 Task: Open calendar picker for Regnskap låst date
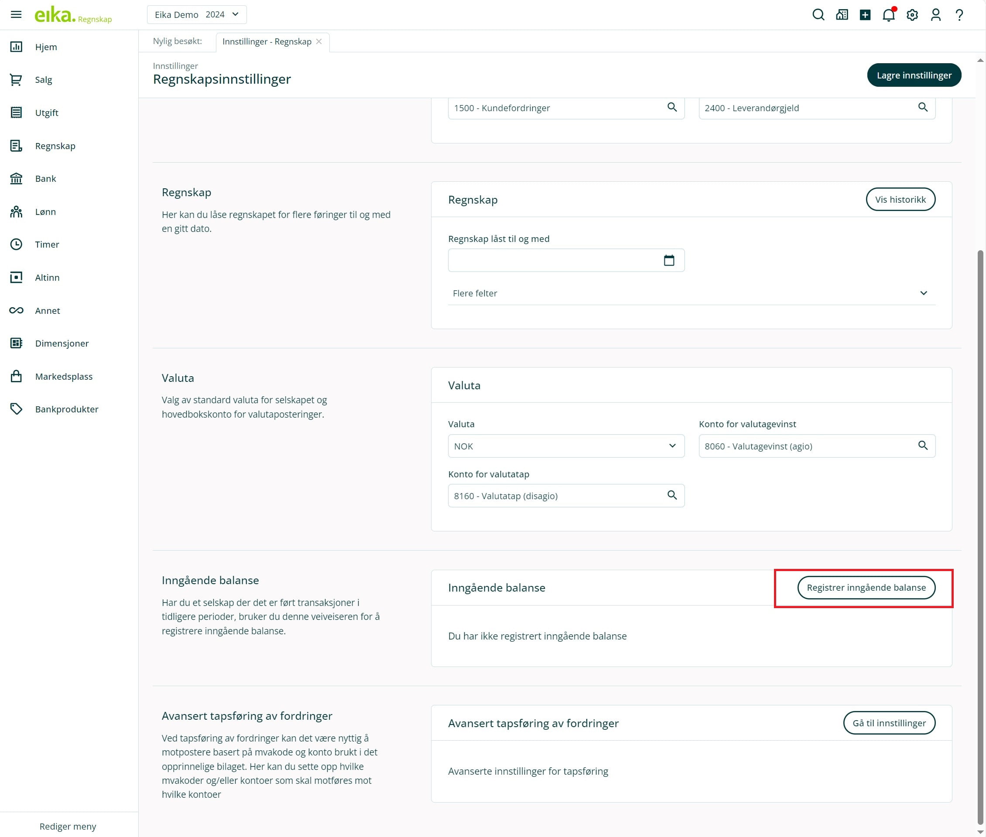[x=669, y=261]
